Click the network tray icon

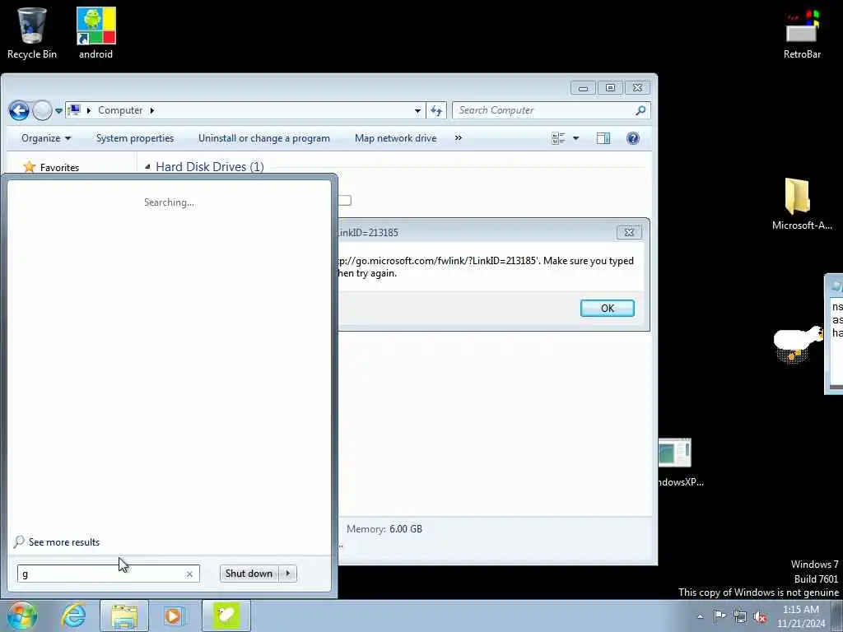[x=740, y=616]
